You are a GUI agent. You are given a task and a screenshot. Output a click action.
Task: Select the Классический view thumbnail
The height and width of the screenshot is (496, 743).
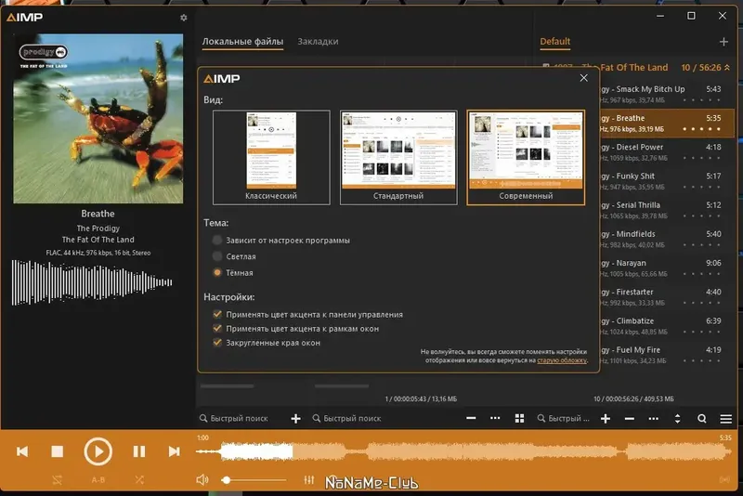[271, 158]
